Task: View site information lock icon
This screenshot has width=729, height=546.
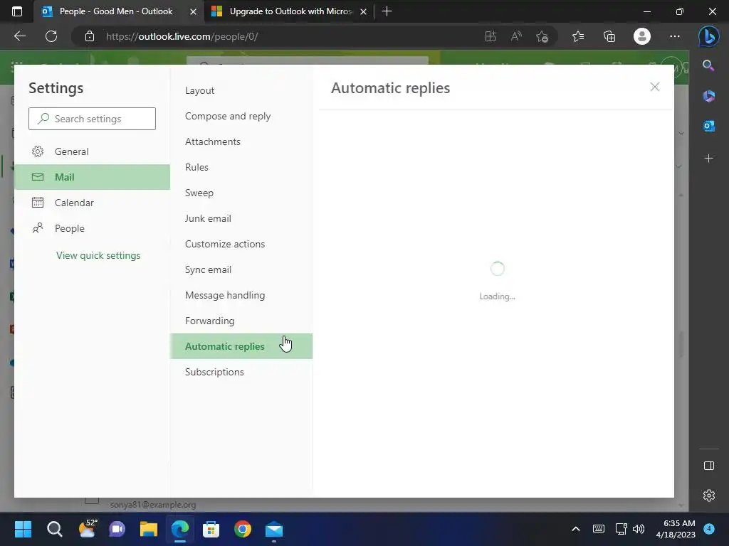Action: pyautogui.click(x=90, y=36)
